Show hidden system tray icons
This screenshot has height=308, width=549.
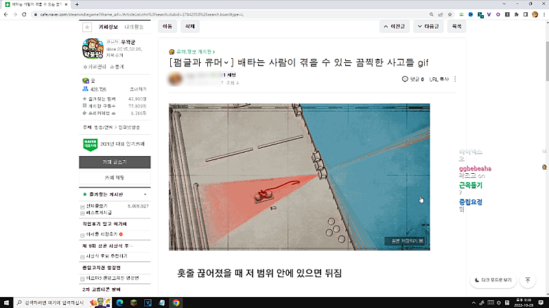[x=474, y=303]
